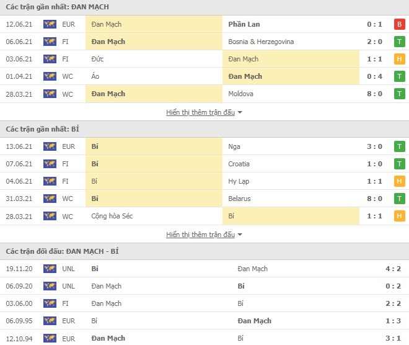Click the green T badge for Bosnia & Herzegovina match
The width and height of the screenshot is (409, 345).
pos(399,42)
